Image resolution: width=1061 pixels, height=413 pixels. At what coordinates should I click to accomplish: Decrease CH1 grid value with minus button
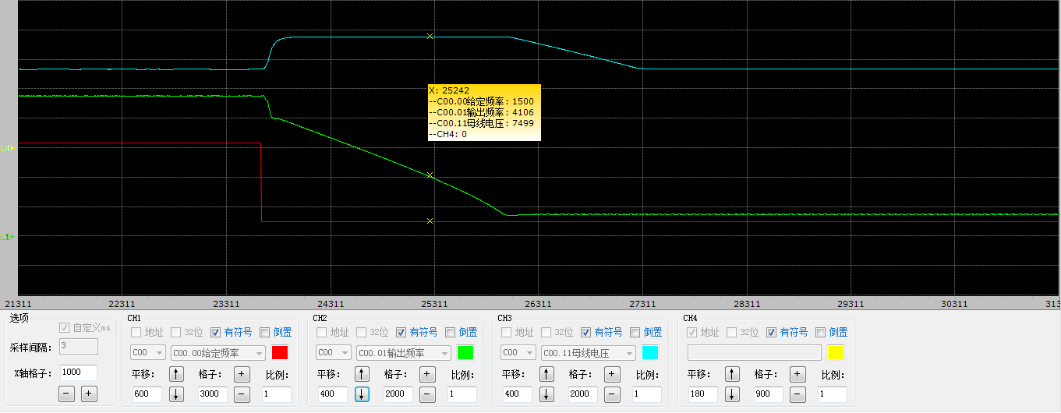242,394
